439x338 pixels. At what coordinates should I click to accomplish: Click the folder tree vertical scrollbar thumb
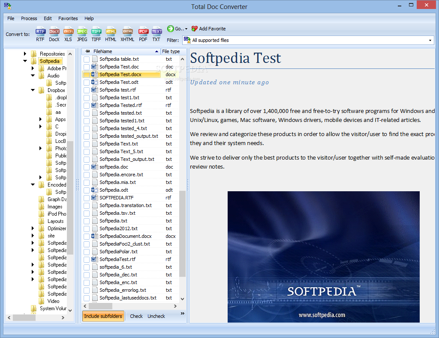tap(70, 198)
